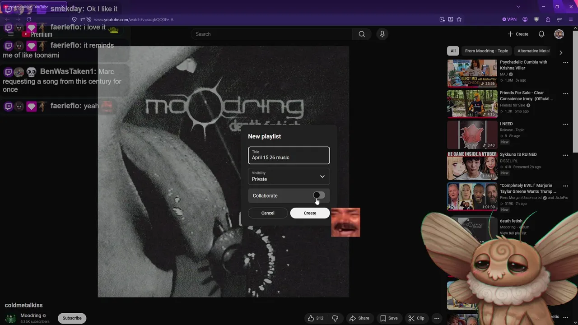Open YouTube notifications bell
This screenshot has width=578, height=325.
(x=541, y=34)
